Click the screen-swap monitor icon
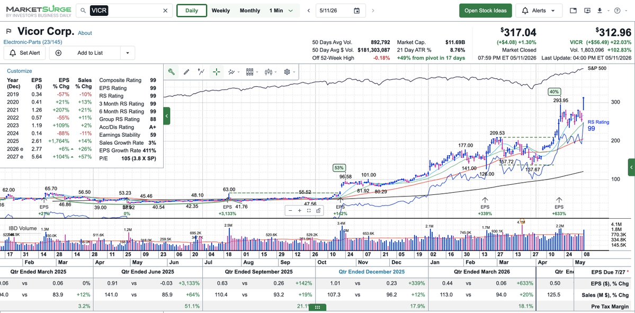Screen dimensions: 635x313 pyautogui.click(x=588, y=11)
